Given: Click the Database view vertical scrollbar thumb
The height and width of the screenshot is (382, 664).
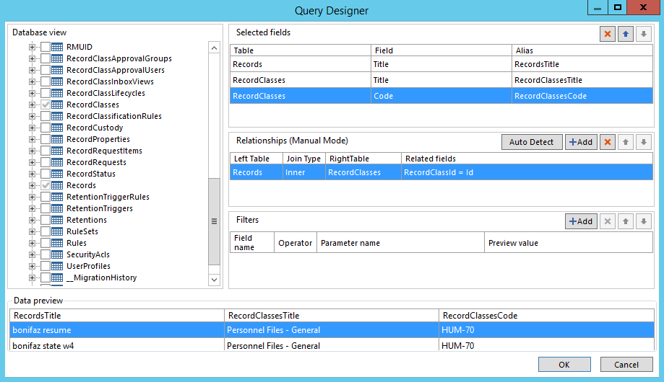Looking at the screenshot, I should pyautogui.click(x=214, y=222).
